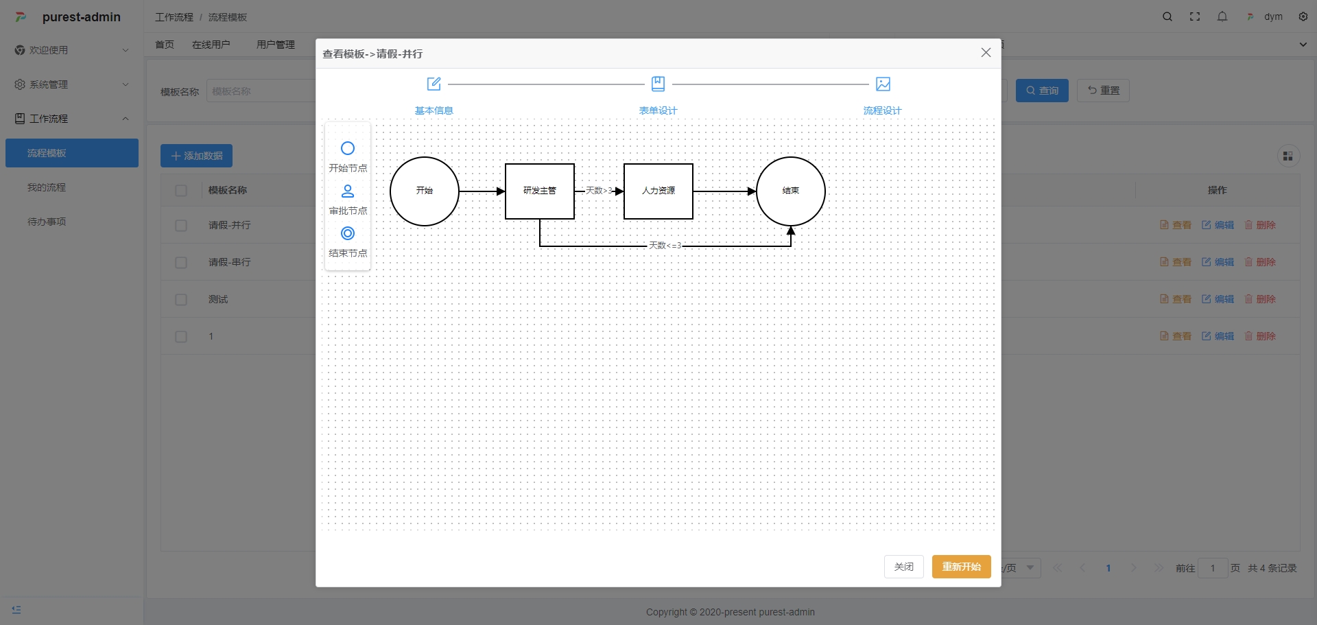Viewport: 1317px width, 625px height.
Task: Select the 人力资源 node on canvas
Action: pyautogui.click(x=658, y=191)
